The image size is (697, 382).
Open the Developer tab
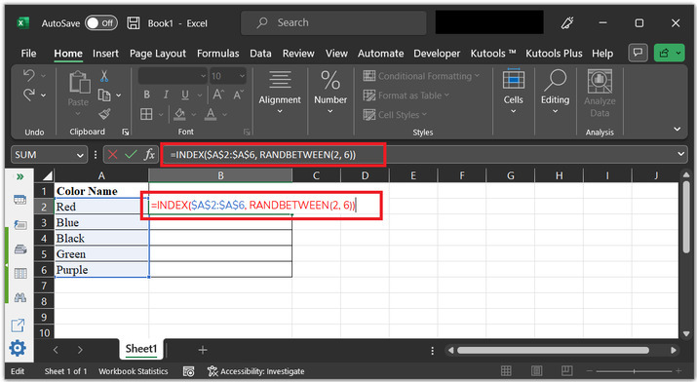[437, 54]
